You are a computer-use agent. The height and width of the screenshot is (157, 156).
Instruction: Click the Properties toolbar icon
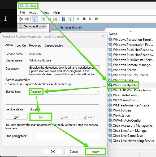[43, 19]
